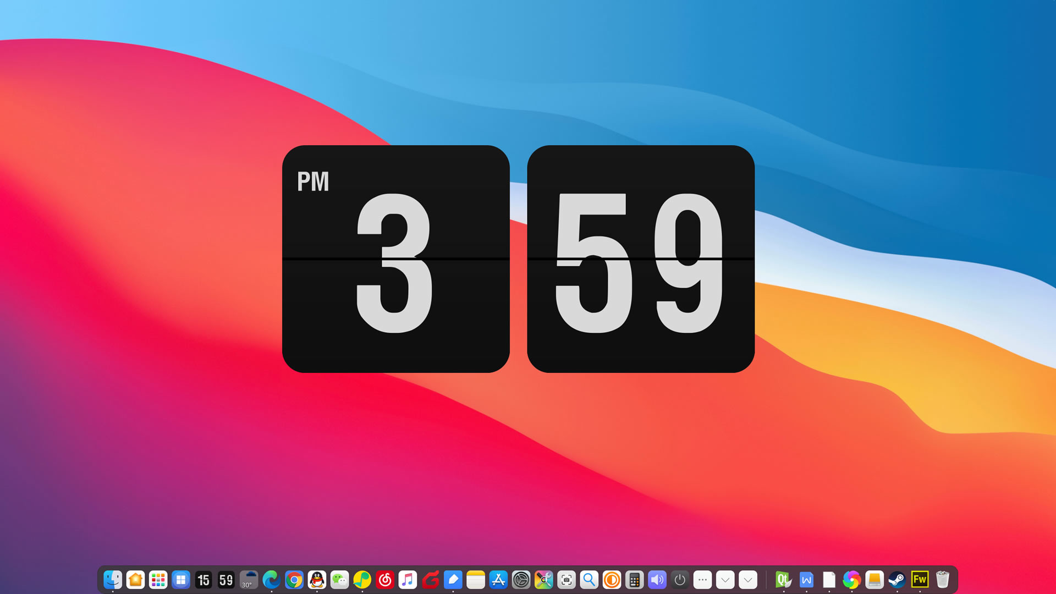Open the ellipsis overflow menu

tap(703, 580)
